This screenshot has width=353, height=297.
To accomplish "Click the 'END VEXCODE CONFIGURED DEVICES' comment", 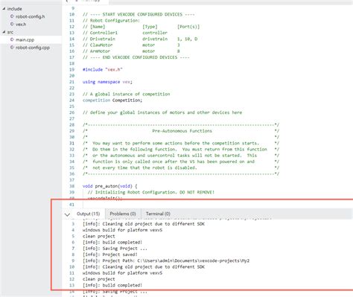I will (136, 57).
